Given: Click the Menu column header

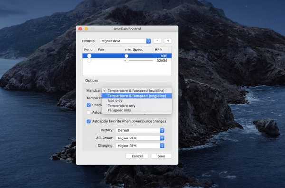Looking at the screenshot, I should (88, 49).
